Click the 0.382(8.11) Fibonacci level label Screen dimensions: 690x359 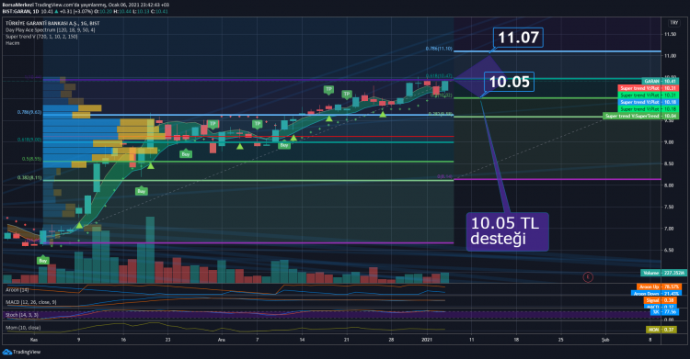pos(29,178)
